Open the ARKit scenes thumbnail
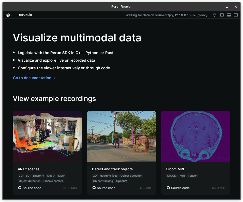This screenshot has width=243, height=202. click(x=47, y=136)
